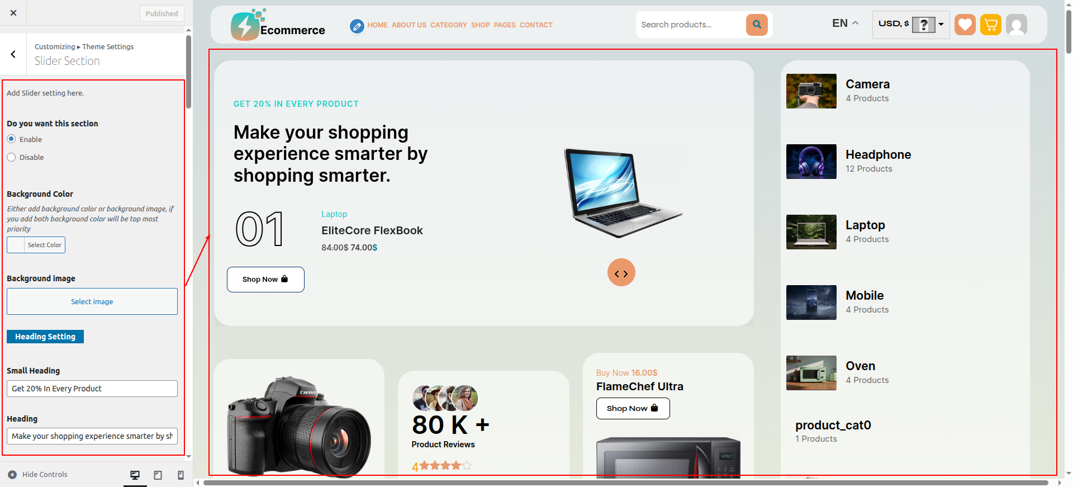Open the SHOP menu item
This screenshot has width=1073, height=487.
[481, 25]
